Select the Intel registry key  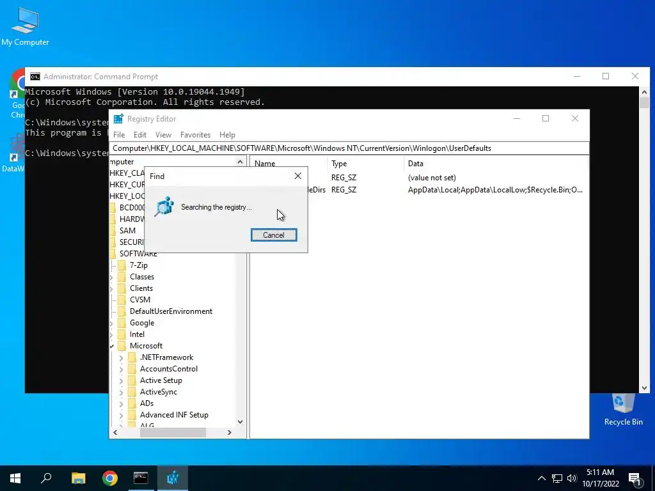point(137,334)
